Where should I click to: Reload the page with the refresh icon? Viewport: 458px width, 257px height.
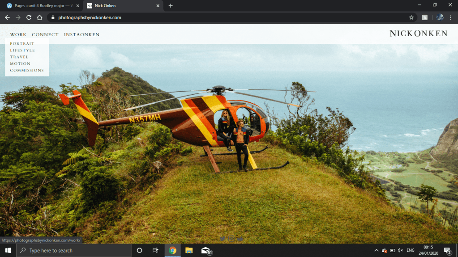pyautogui.click(x=29, y=17)
